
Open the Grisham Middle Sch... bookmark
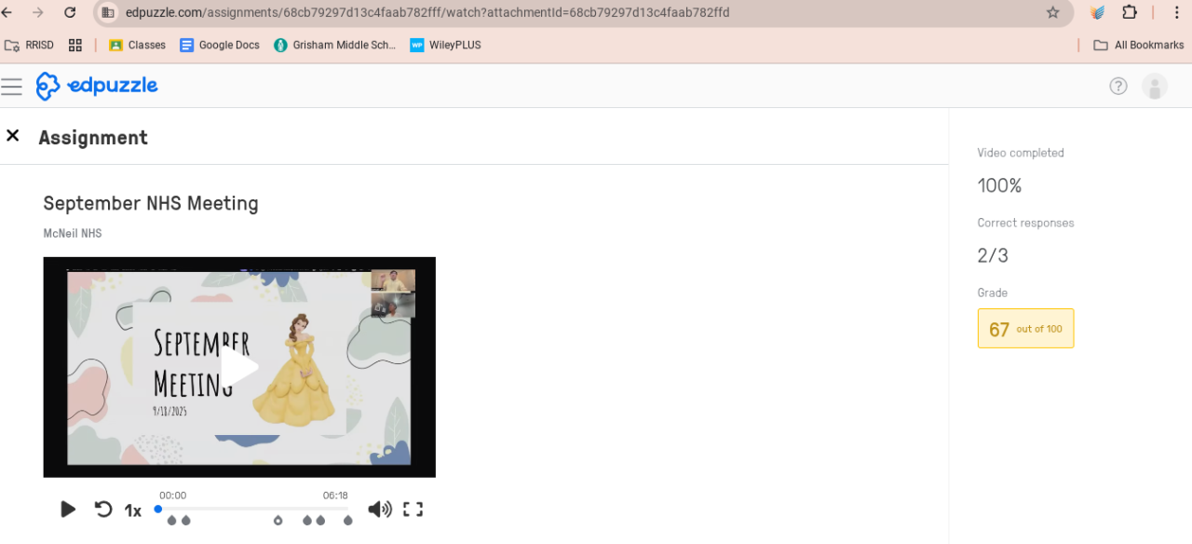(x=334, y=45)
